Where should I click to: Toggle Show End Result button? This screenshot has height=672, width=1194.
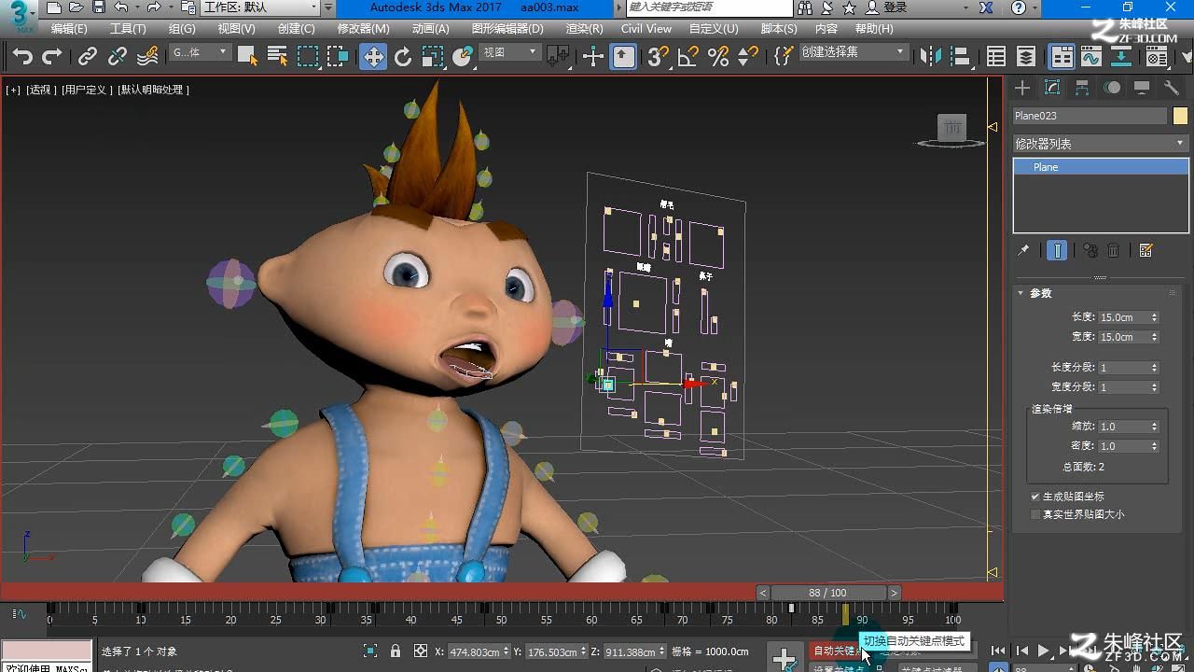click(1057, 250)
